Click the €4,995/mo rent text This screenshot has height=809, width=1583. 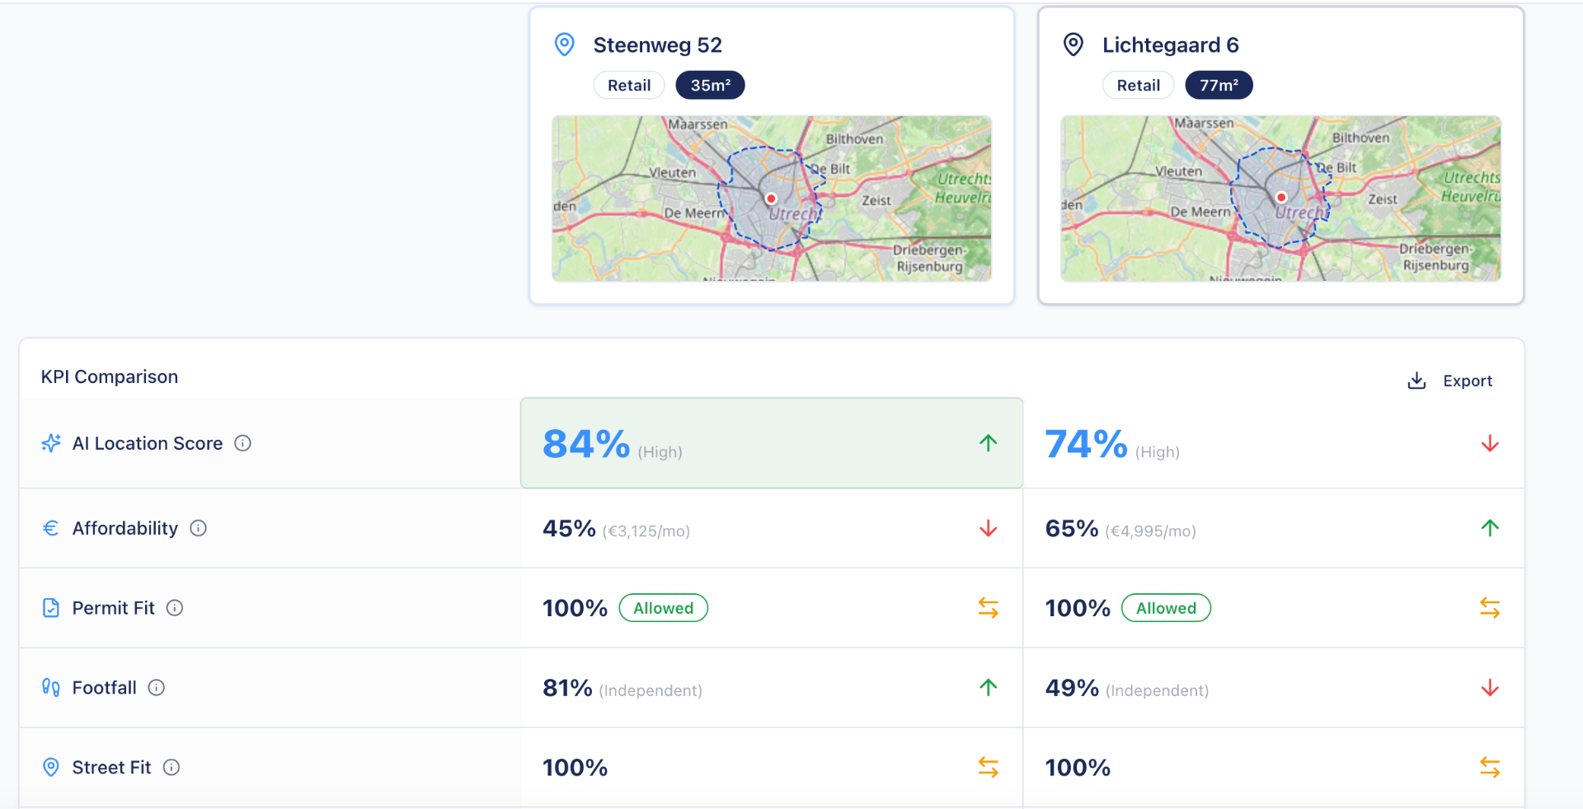point(1150,531)
